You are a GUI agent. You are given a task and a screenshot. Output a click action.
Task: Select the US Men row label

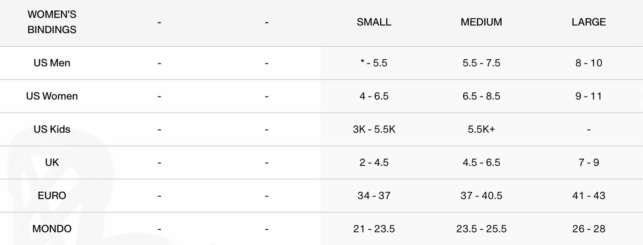tap(52, 63)
